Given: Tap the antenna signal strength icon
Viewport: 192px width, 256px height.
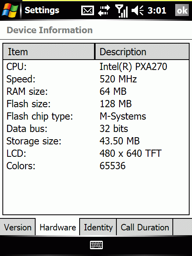Looking at the screenshot, I should click(x=121, y=11).
